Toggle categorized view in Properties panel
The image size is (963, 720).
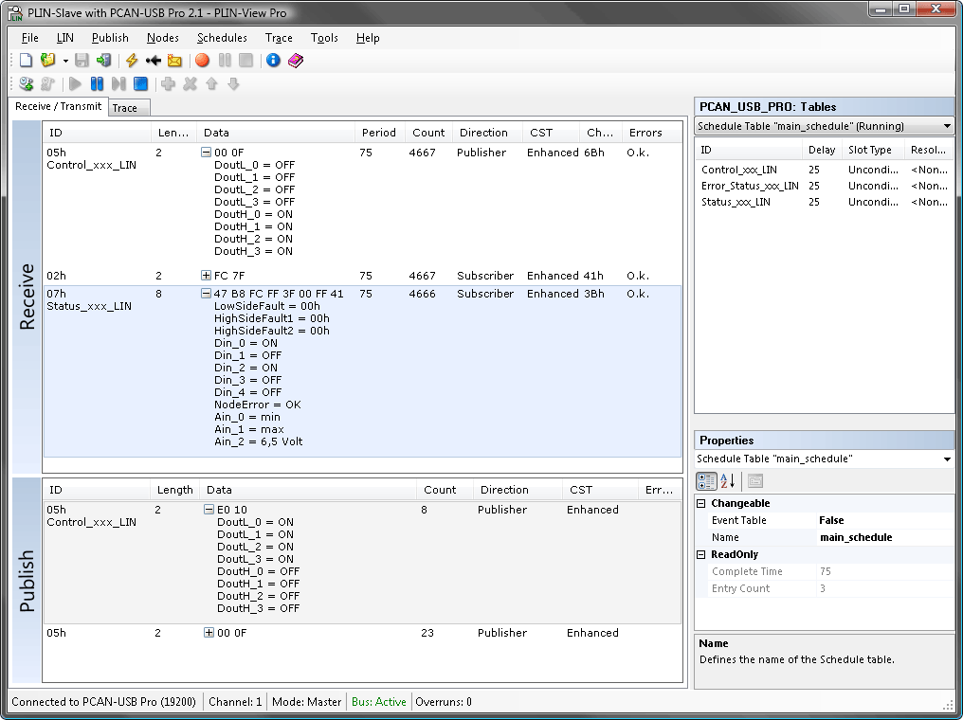pyautogui.click(x=706, y=481)
